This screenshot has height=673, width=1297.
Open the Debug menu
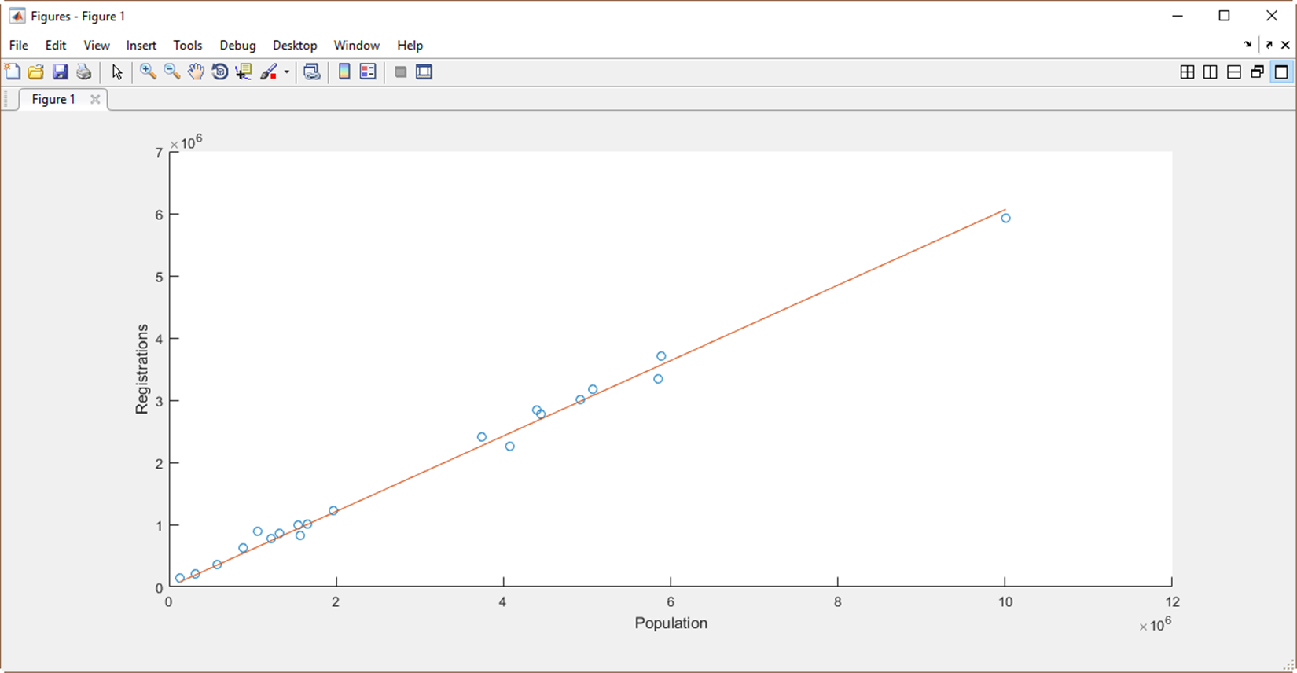[x=238, y=46]
